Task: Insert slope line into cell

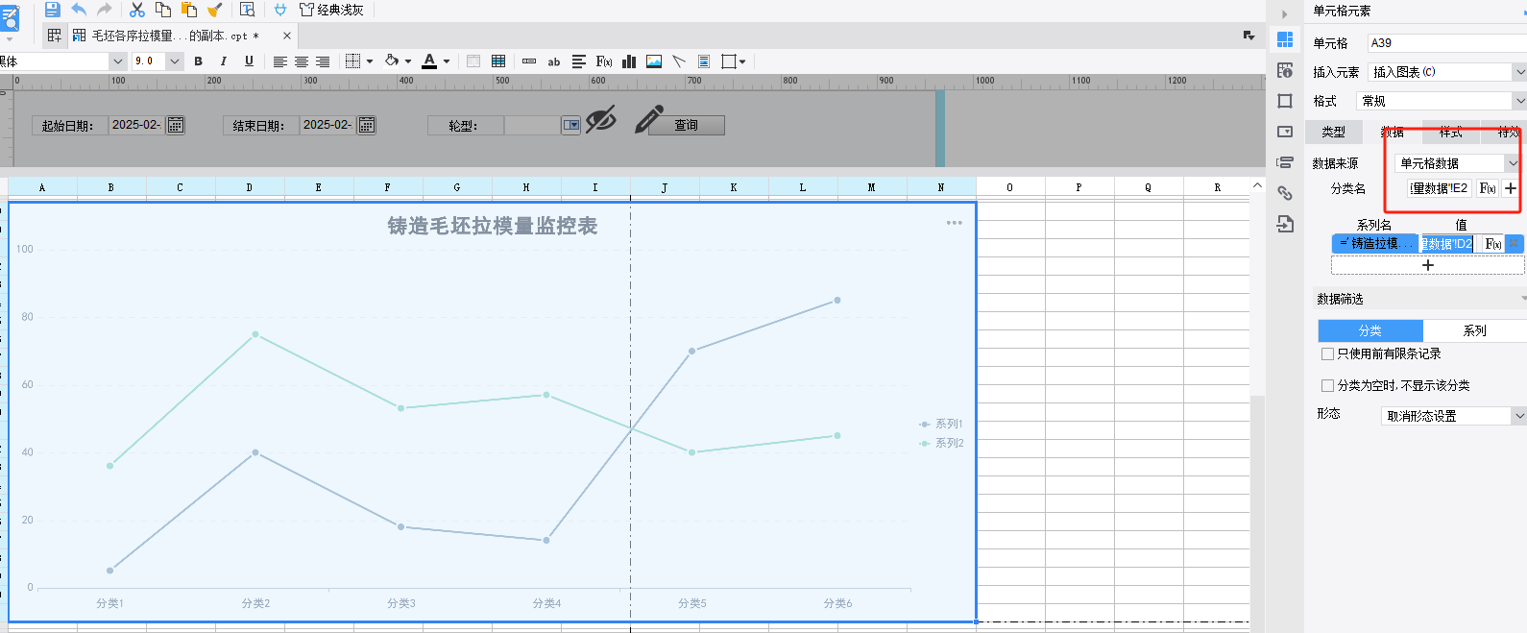Action: click(679, 61)
